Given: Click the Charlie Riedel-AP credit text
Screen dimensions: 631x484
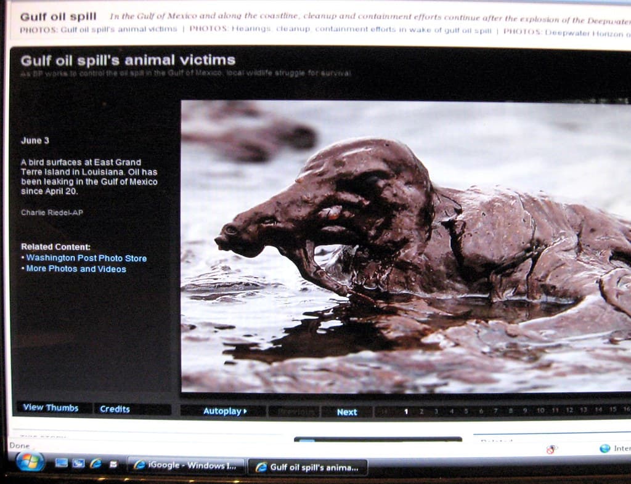Looking at the screenshot, I should [52, 212].
